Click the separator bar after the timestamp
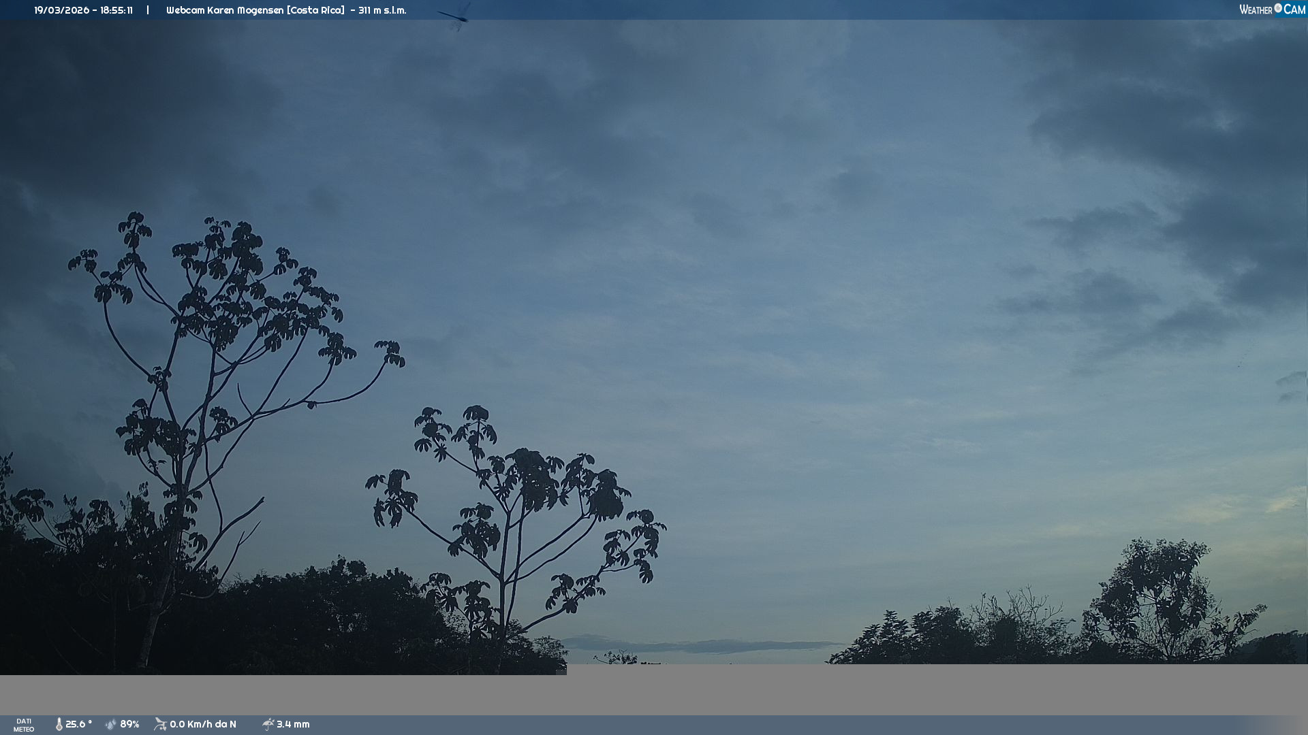Viewport: 1308px width, 735px height. pos(148,10)
